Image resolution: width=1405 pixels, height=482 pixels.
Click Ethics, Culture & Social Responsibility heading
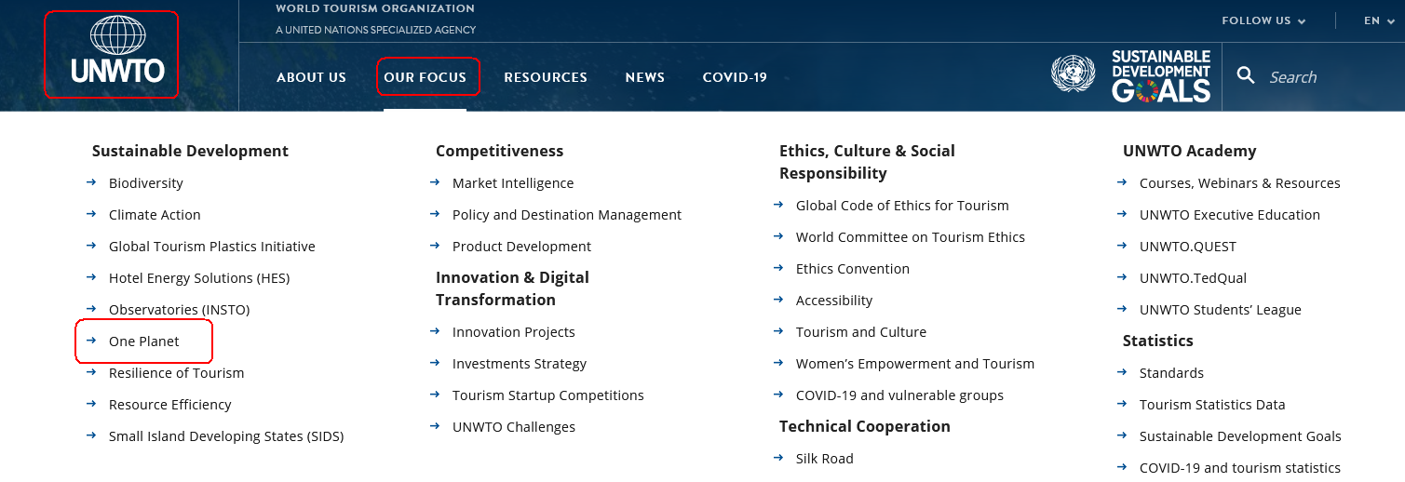[x=867, y=162]
